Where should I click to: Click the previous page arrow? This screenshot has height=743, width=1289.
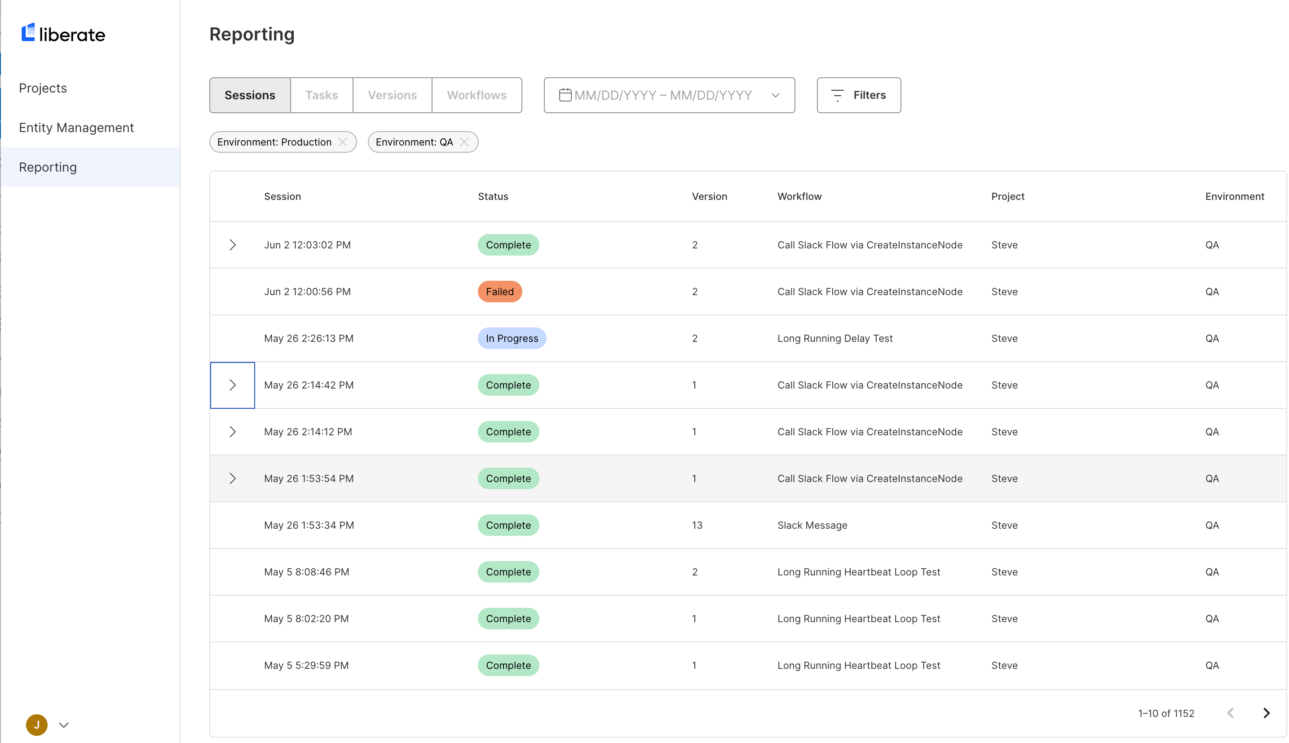tap(1230, 713)
